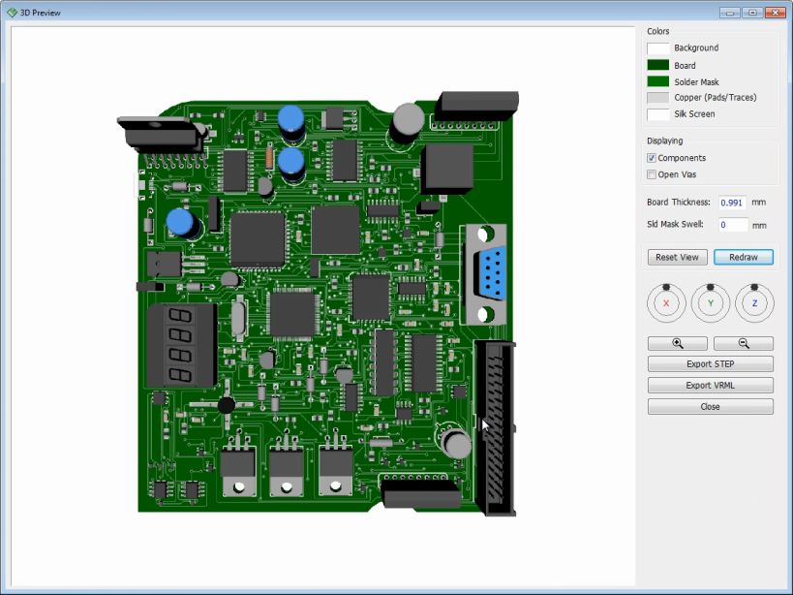793x595 pixels.
Task: Click the Export VRML button
Action: point(710,386)
